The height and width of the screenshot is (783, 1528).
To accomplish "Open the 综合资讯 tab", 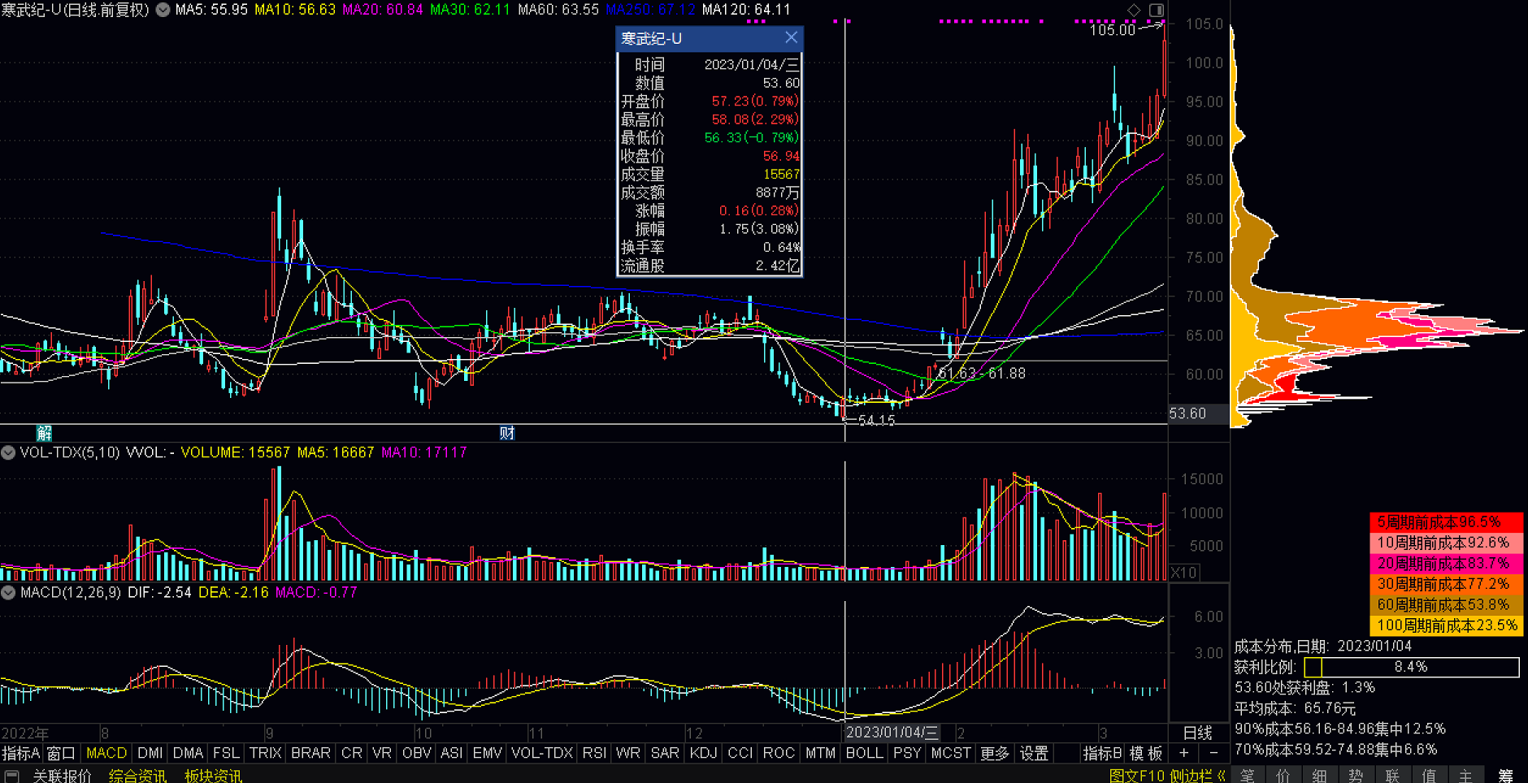I will coord(137,776).
